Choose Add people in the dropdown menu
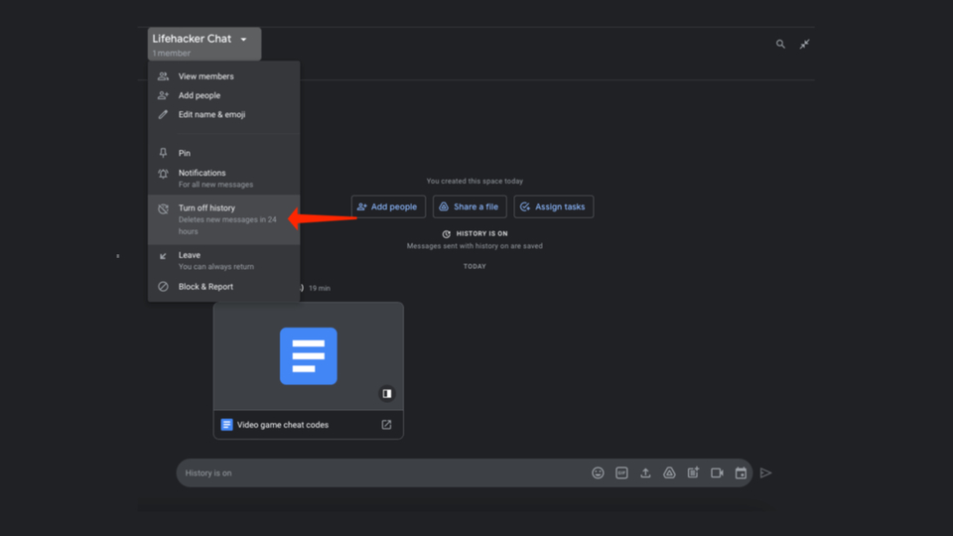Screen dimensions: 953x536 click(x=223, y=95)
